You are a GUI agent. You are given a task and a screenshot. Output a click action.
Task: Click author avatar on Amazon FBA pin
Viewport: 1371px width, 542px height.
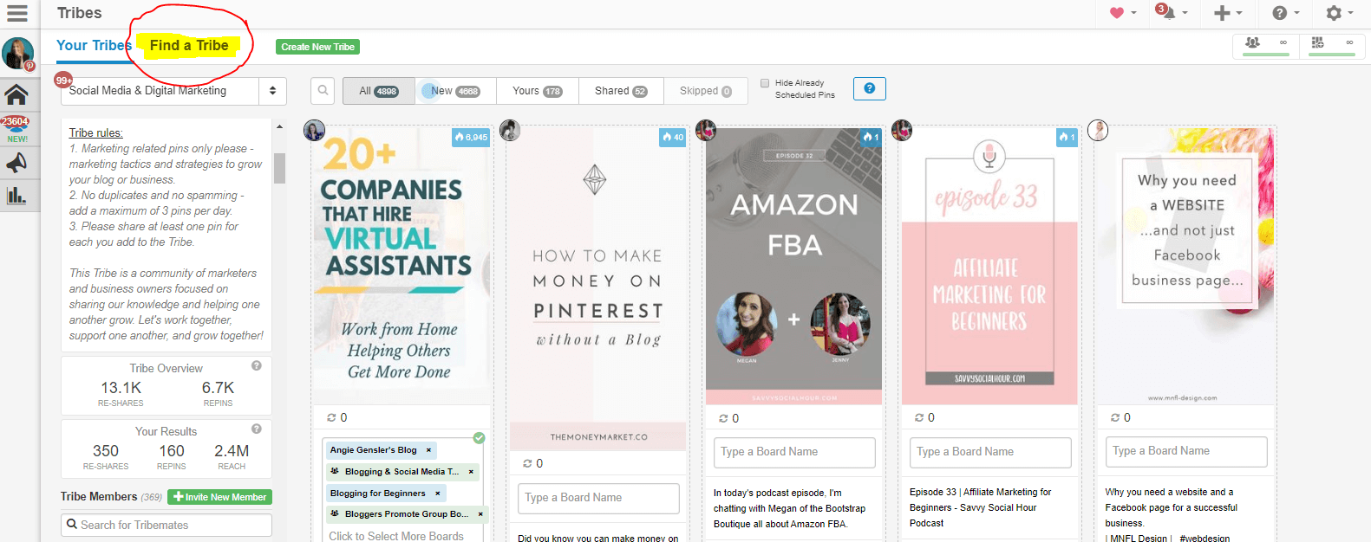click(x=706, y=130)
